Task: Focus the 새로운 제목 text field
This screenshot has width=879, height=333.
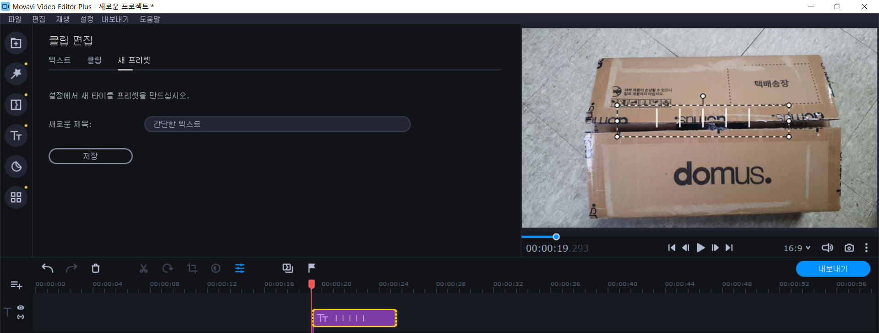Action: coord(277,124)
